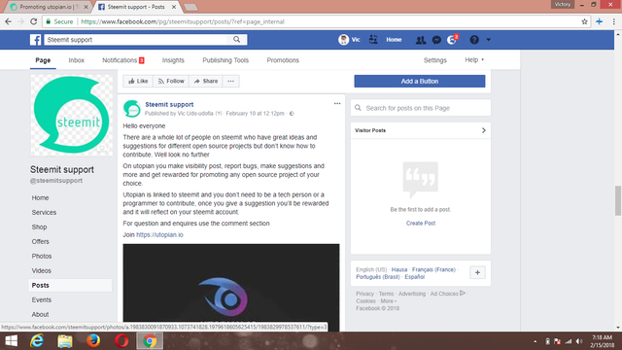Switch language to Hausa

(399, 269)
